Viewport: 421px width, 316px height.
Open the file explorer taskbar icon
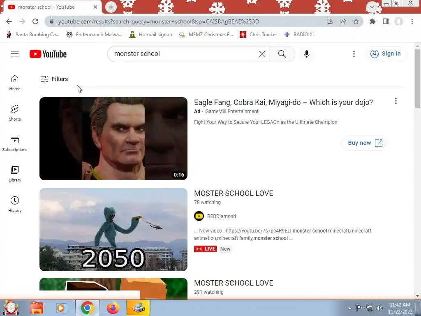(37, 308)
